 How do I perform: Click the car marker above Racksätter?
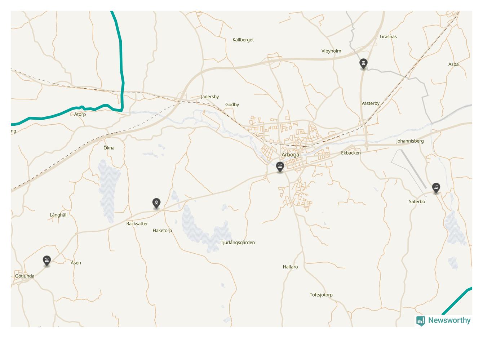tap(156, 204)
